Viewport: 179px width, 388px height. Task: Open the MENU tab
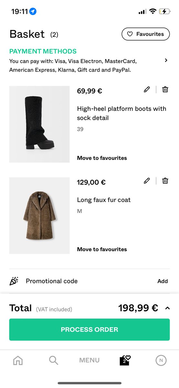[x=89, y=360]
